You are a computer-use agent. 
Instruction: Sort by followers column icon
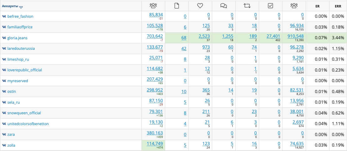tap(153, 6)
